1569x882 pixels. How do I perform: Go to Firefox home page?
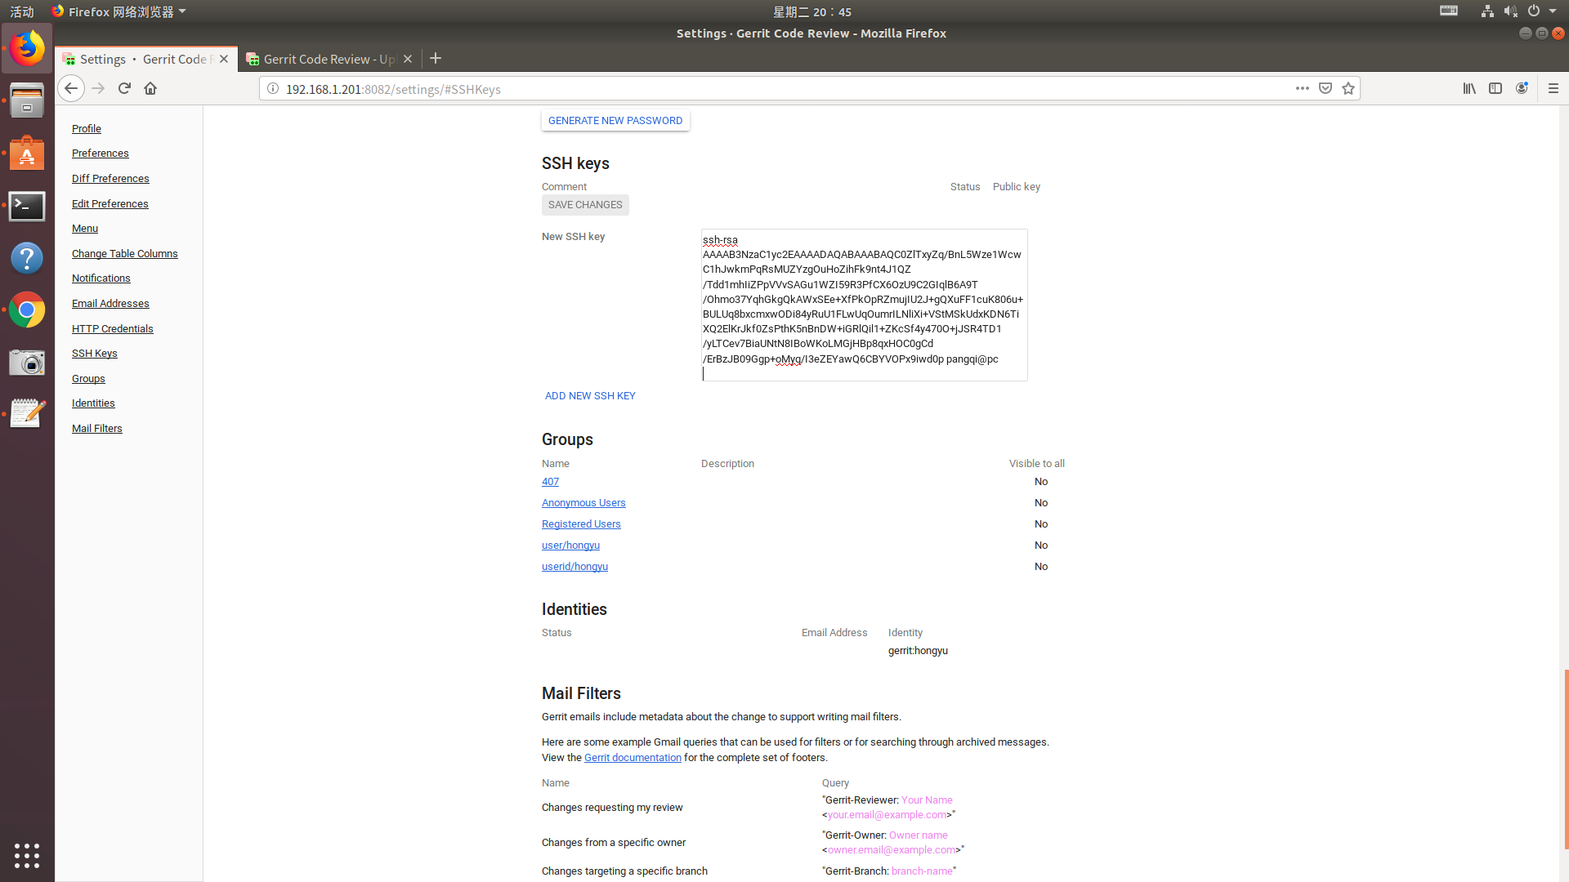150,88
